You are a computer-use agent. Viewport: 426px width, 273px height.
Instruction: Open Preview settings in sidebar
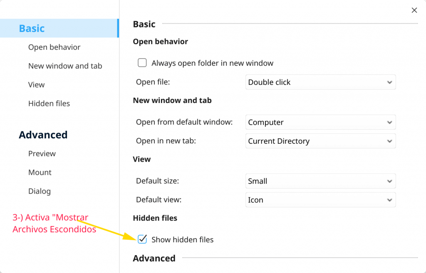click(x=42, y=154)
